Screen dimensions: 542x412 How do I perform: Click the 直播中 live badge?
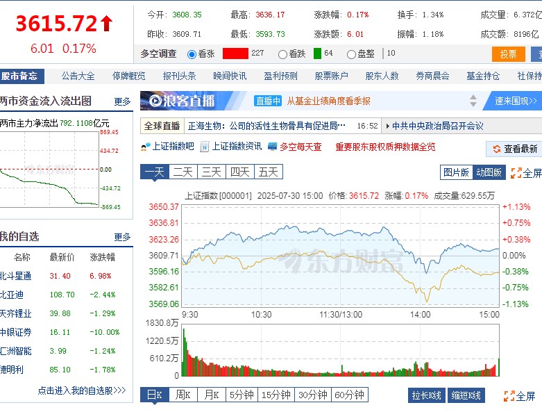[268, 101]
